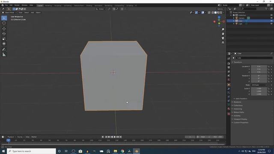The width and height of the screenshot is (274, 154).
Task: Open the Texture properties tab
Action: tap(229, 114)
